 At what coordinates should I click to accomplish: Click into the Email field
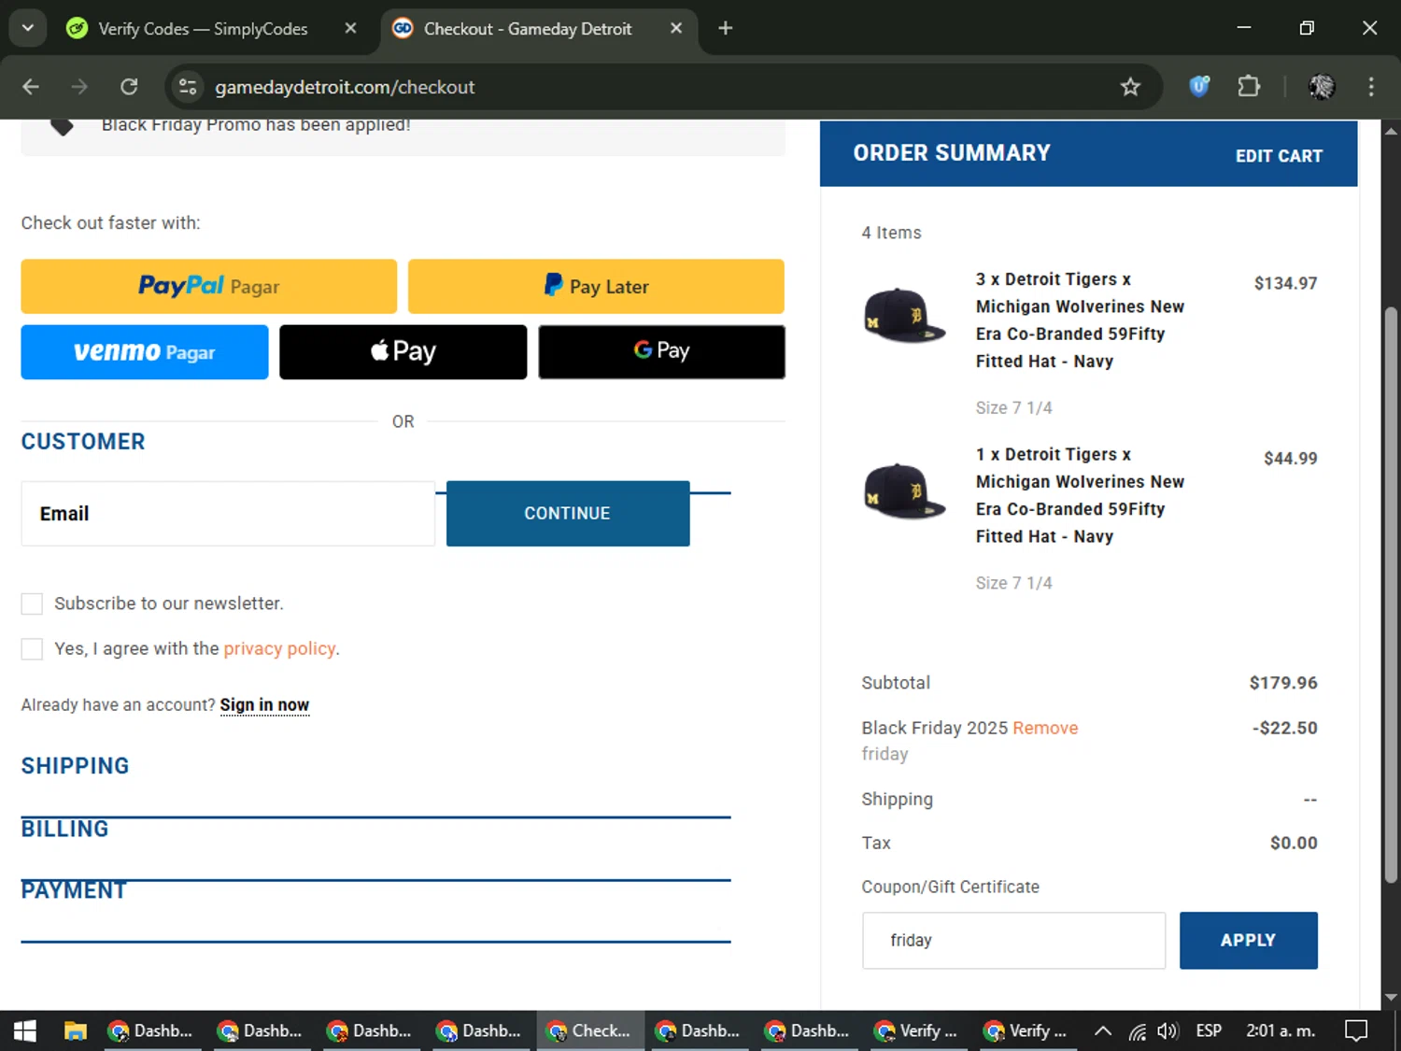tap(228, 514)
